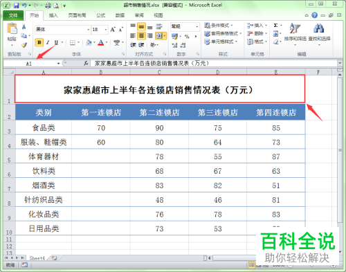The height and width of the screenshot is (272, 346).
Task: Click the Increase Font Size icon
Action: coord(113,30)
